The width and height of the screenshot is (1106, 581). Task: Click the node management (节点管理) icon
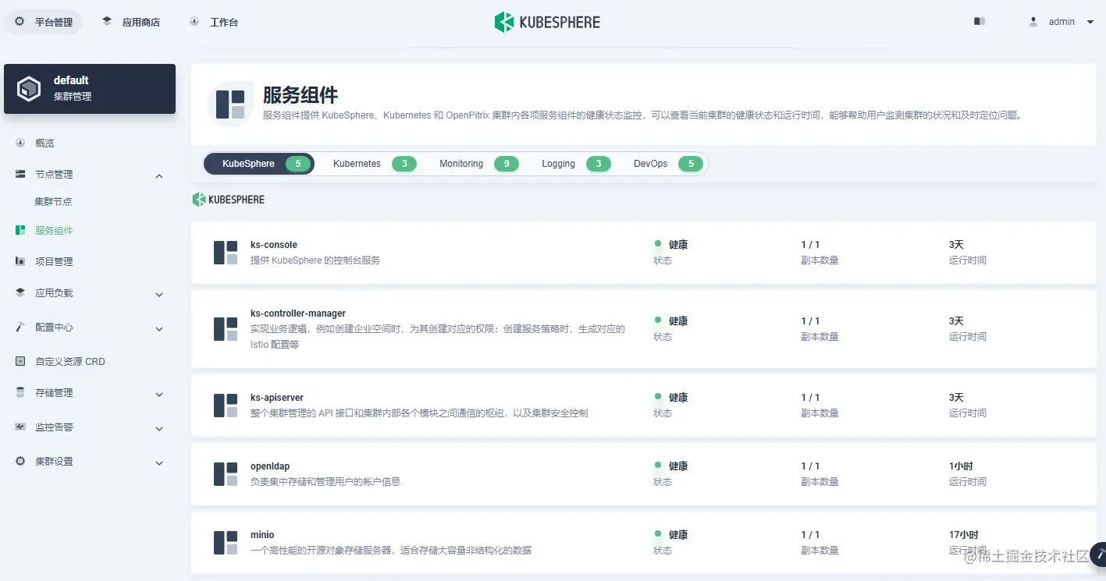point(20,175)
